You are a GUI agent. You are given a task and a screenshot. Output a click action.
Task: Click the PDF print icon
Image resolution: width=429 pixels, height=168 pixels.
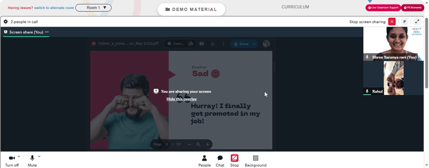(202, 44)
